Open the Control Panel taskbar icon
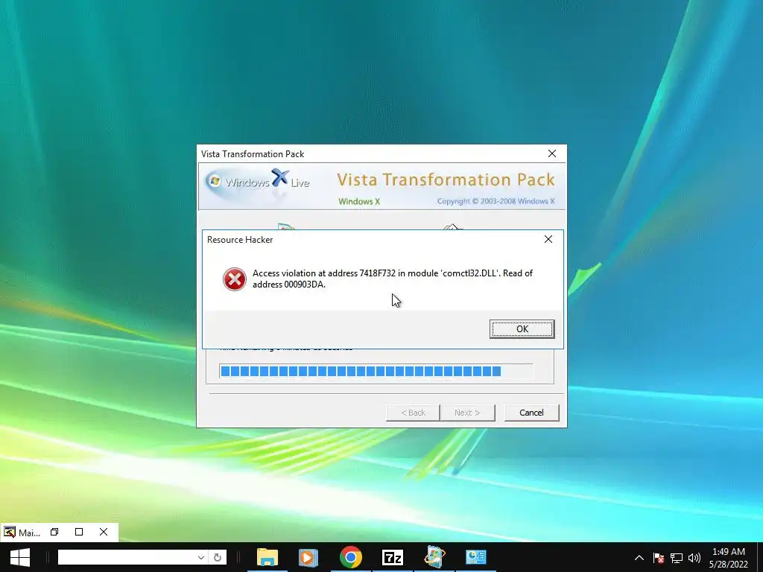This screenshot has height=572, width=763. (x=475, y=557)
